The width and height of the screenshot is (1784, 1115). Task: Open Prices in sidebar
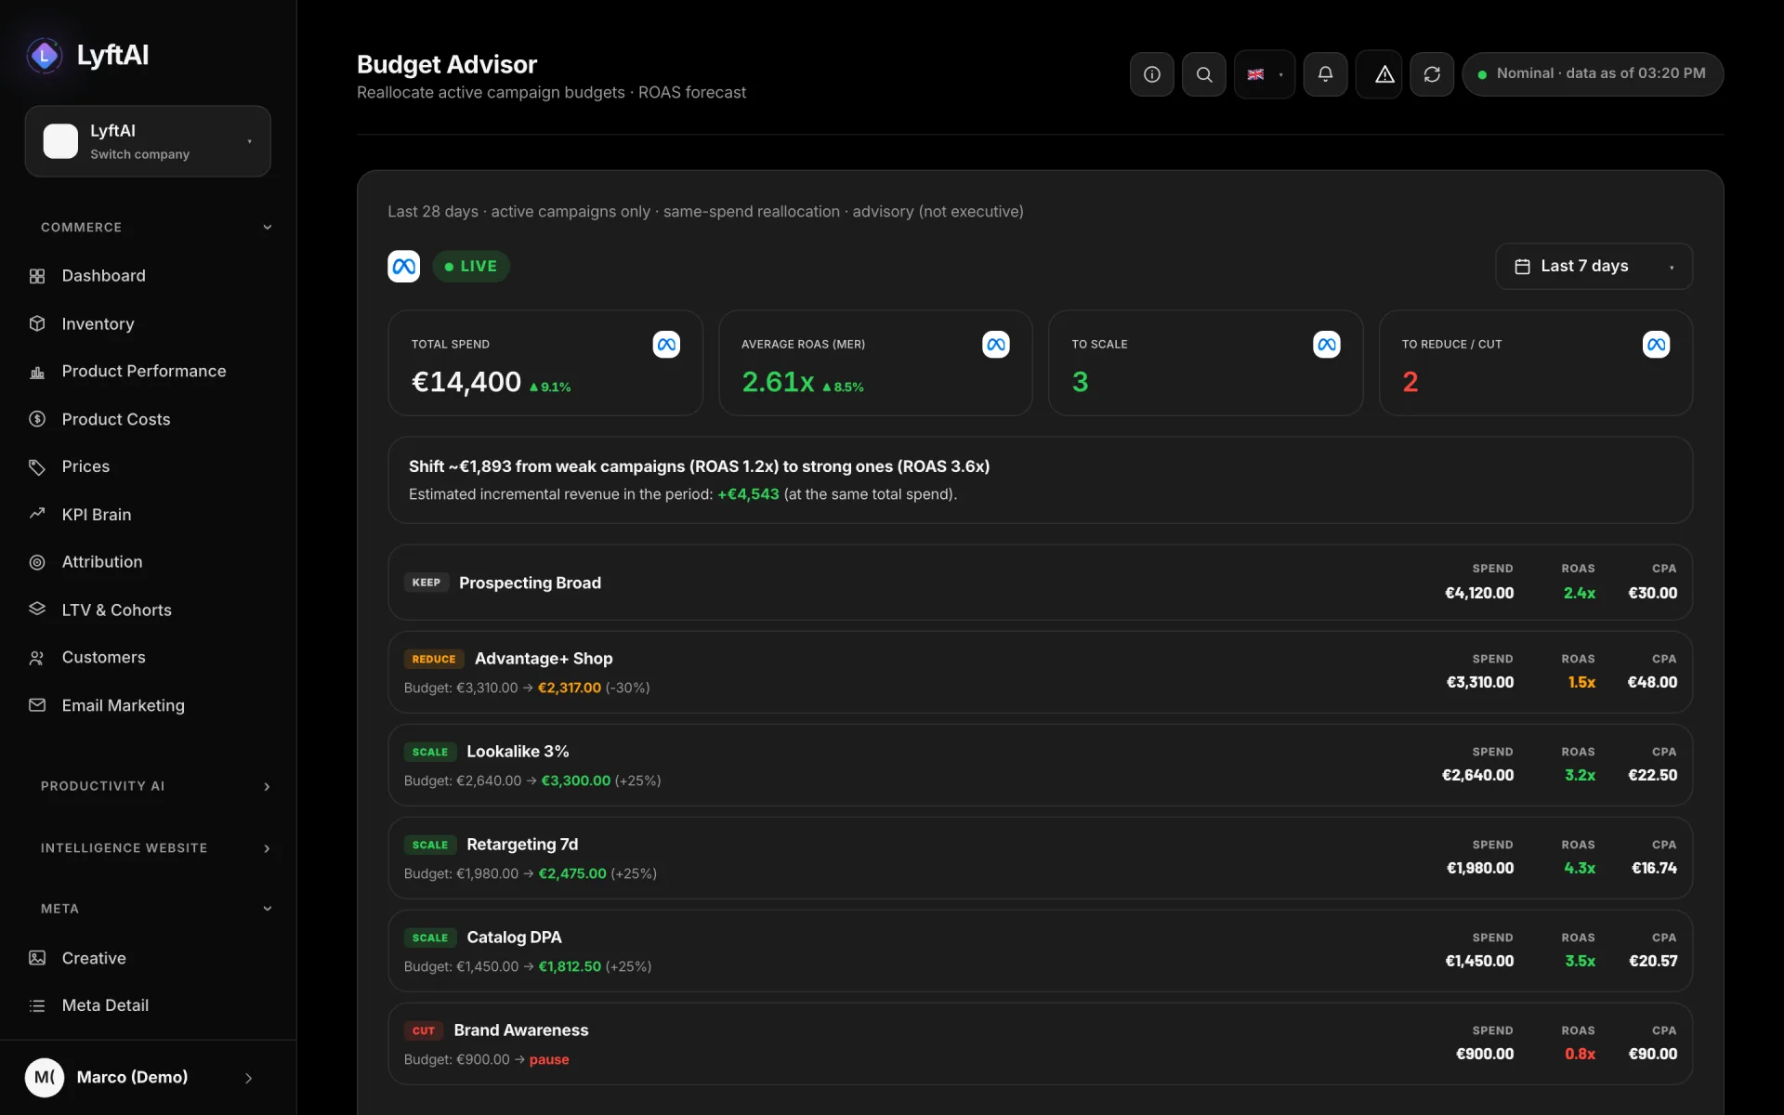tap(85, 466)
